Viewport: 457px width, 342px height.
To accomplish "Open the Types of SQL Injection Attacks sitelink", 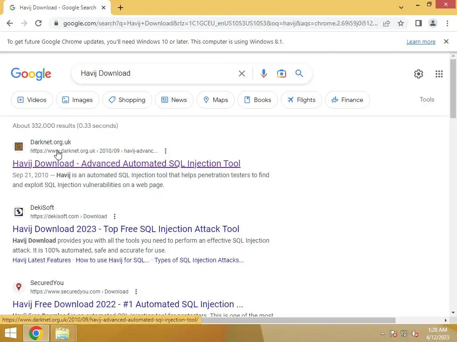I will (x=199, y=260).
